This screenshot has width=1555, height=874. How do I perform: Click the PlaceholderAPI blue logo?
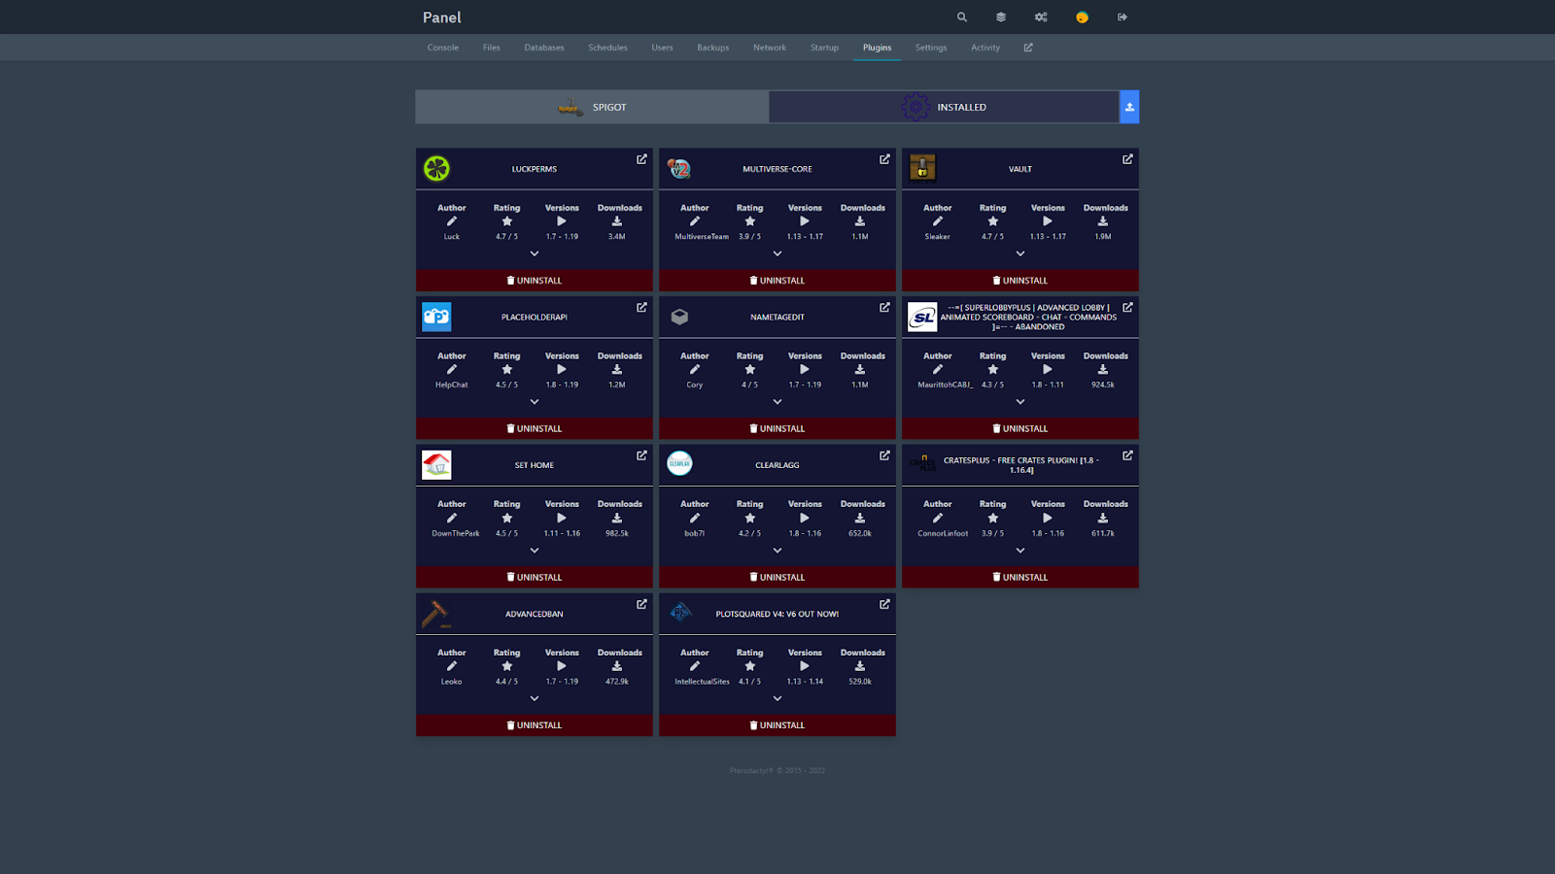[436, 317]
